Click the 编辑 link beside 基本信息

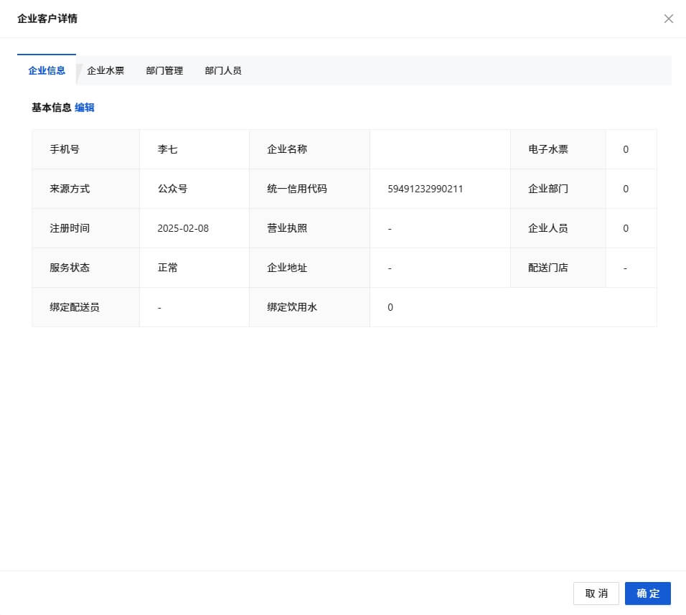coord(85,108)
